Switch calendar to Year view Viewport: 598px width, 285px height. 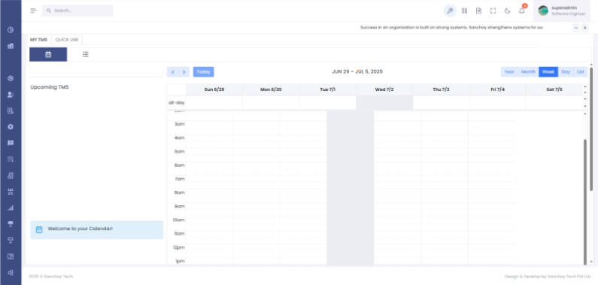point(509,71)
